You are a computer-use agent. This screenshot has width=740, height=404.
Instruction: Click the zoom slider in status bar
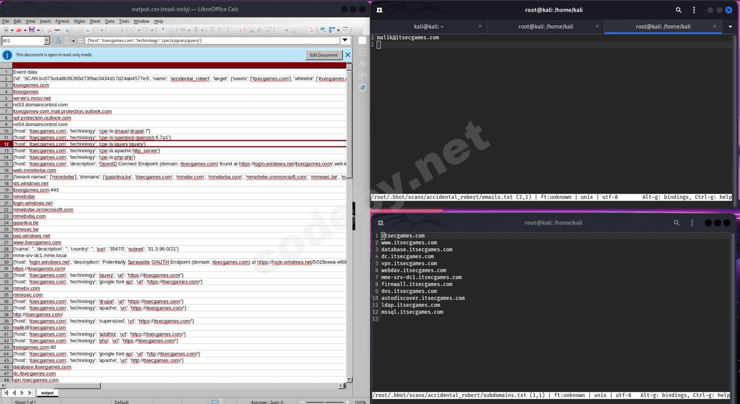(x=325, y=402)
